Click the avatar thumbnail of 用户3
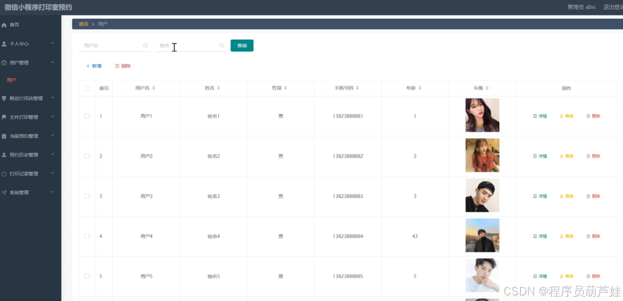623x301 pixels. tap(482, 195)
